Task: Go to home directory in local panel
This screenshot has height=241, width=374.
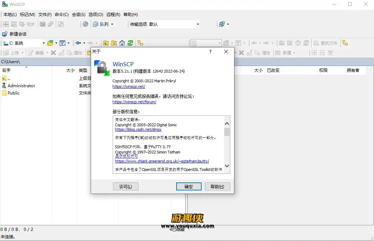Action: click(122, 43)
